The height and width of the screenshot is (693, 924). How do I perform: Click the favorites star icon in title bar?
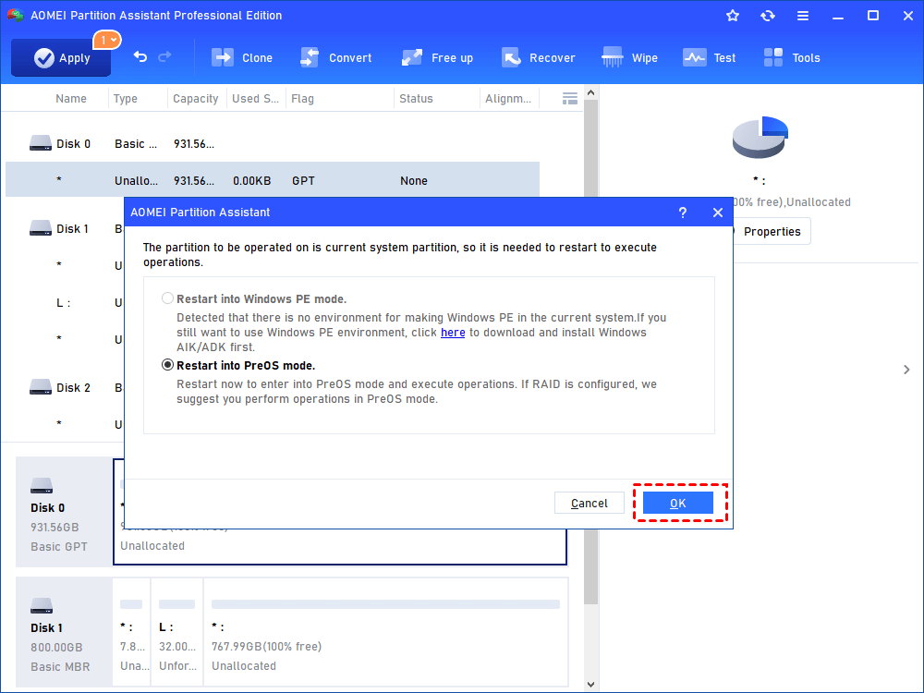click(x=733, y=16)
